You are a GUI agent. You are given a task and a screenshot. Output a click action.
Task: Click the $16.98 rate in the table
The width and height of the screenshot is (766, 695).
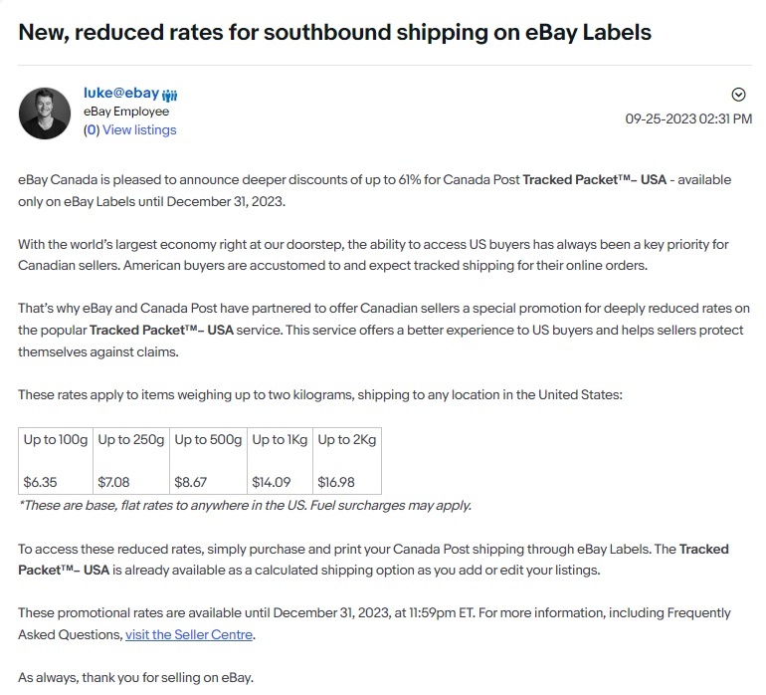tap(336, 482)
